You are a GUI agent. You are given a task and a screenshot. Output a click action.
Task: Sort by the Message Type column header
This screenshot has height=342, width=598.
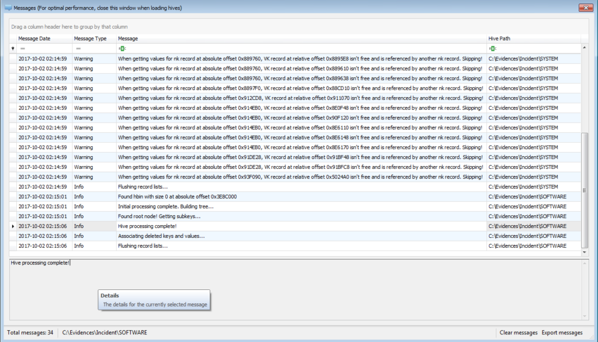[90, 39]
